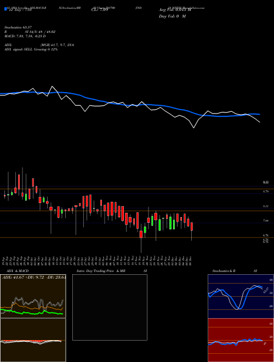The image size is (274, 362).
Task: Click the last red candlestick on chart
Action: click(x=192, y=227)
